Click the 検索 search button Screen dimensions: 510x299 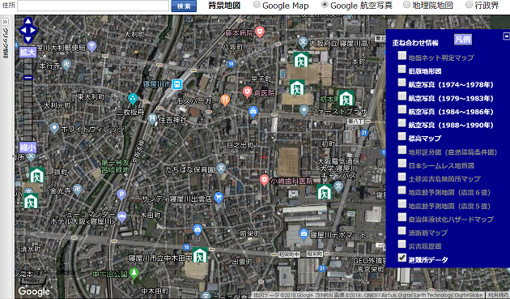pos(184,6)
